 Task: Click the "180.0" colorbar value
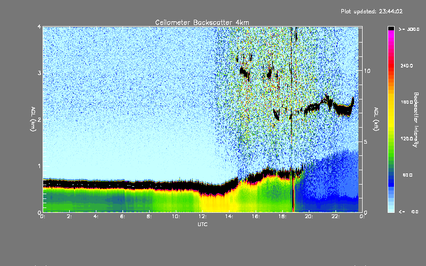pos(407,102)
